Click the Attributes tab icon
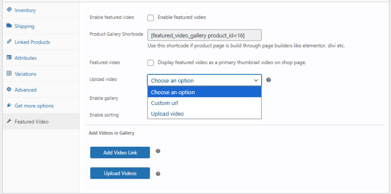This screenshot has height=194, width=391. tap(9, 58)
